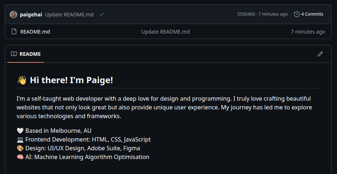Open the paigehai profile username link
The width and height of the screenshot is (337, 174).
point(31,14)
